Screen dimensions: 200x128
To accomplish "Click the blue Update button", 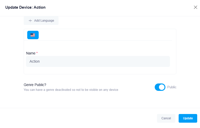I will (188, 118).
